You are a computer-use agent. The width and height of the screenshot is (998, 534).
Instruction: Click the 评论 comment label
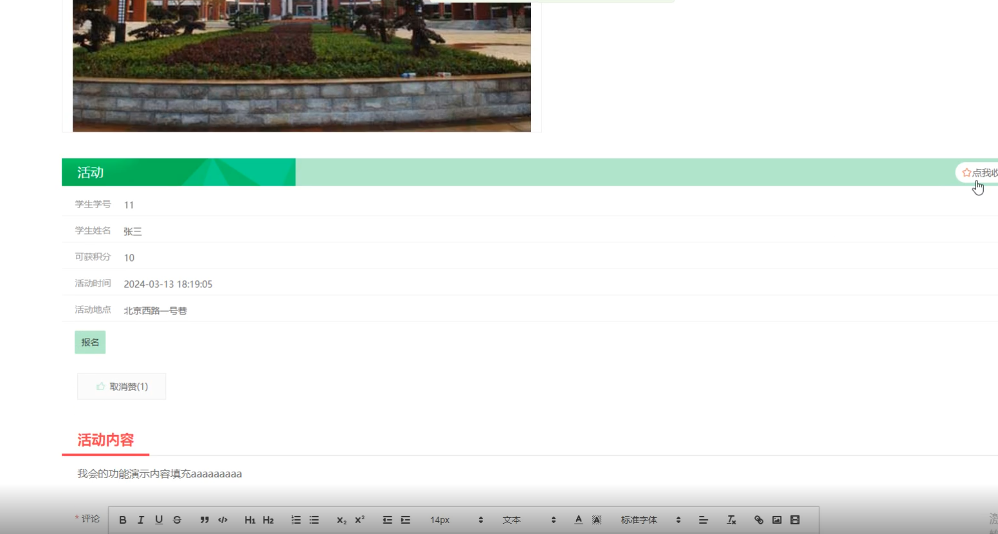tap(90, 519)
